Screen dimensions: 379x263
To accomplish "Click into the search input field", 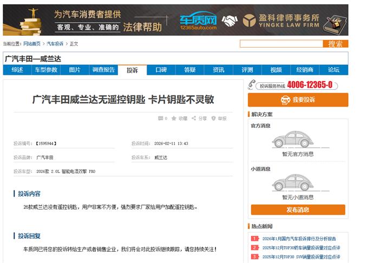I will pos(281,44).
